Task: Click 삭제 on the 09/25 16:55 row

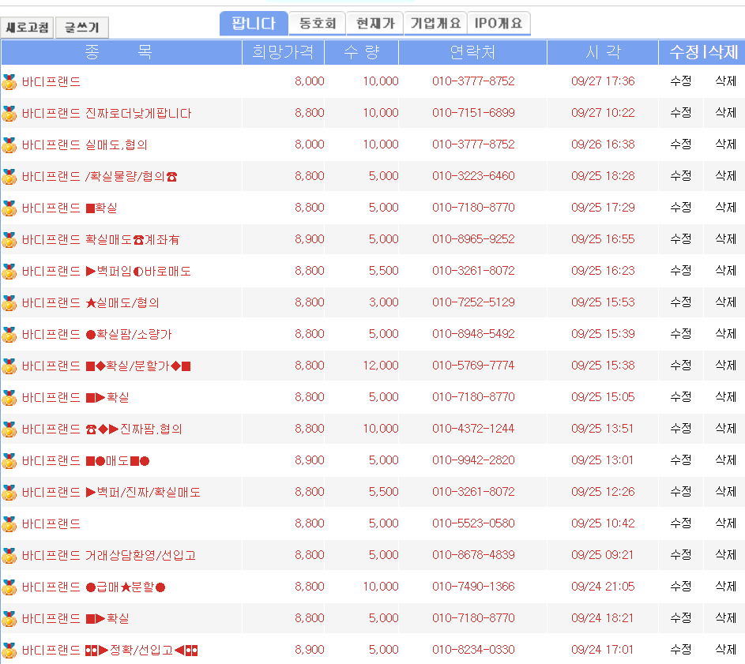Action: tap(725, 239)
